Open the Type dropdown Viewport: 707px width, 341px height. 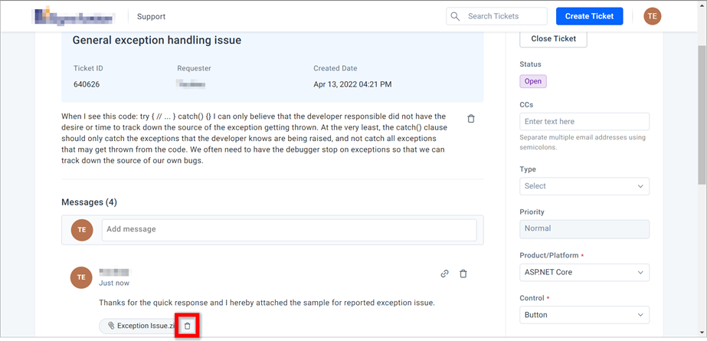584,186
